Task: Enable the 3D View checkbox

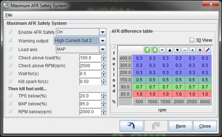Action: 192,40
